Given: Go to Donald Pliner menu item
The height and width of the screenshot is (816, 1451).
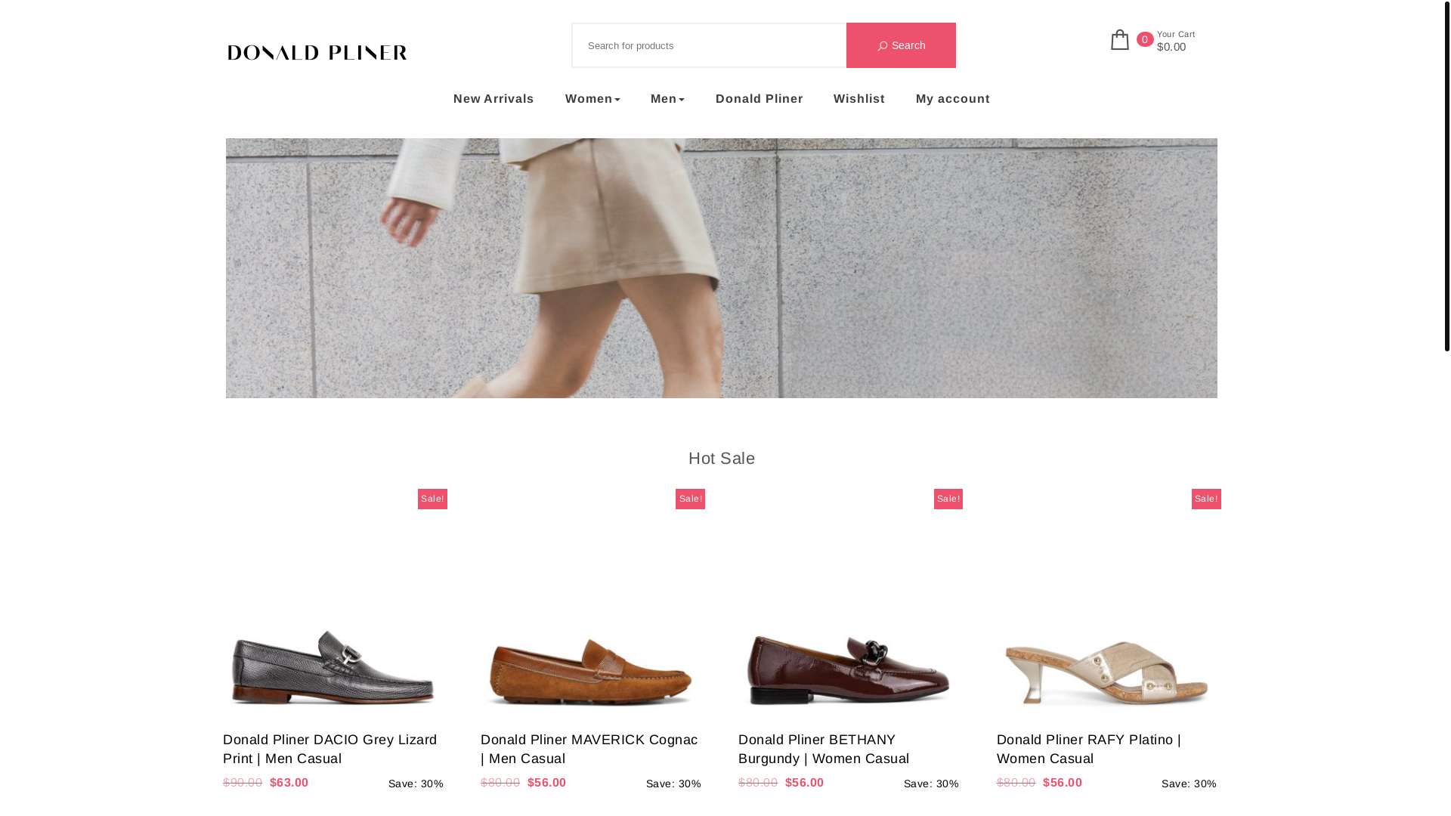Looking at the screenshot, I should 759,99.
